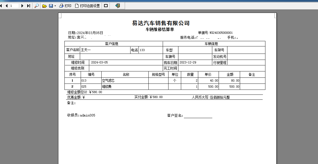The width and height of the screenshot is (318, 164).
Task: Click unit price 40.00
Action: click(214, 80)
